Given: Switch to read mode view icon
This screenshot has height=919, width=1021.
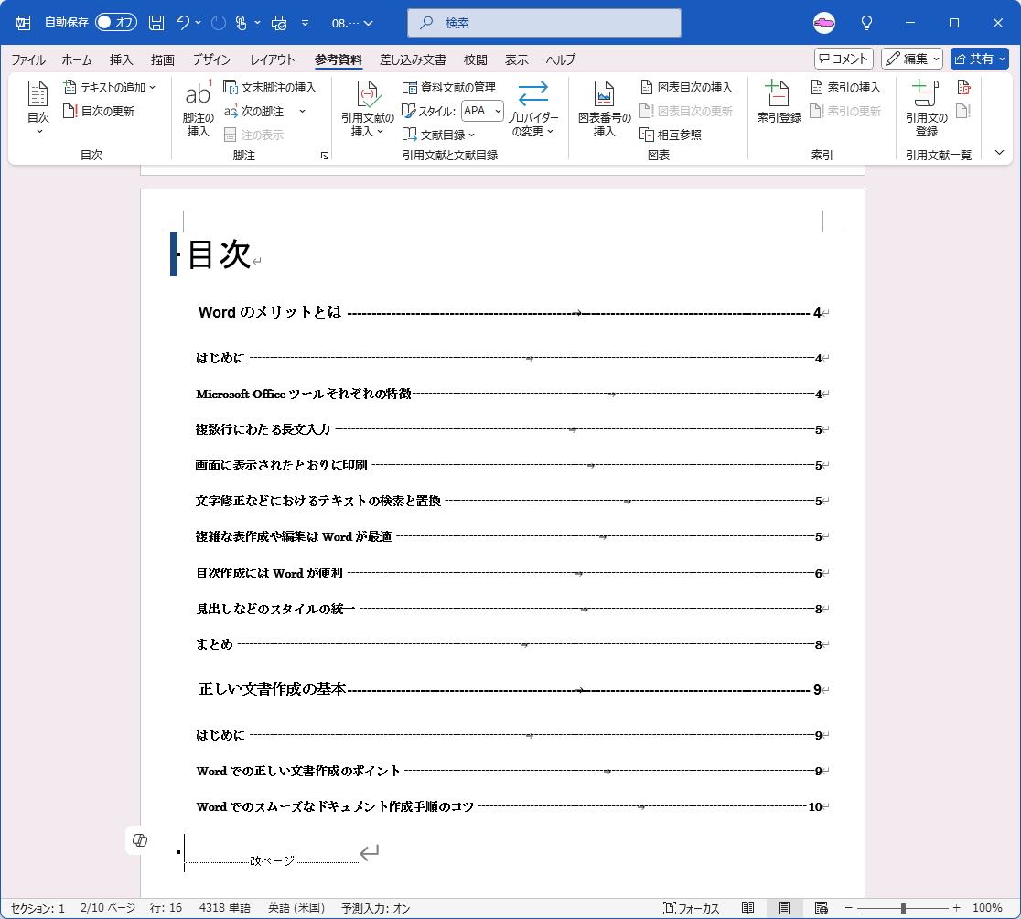Looking at the screenshot, I should click(x=748, y=908).
